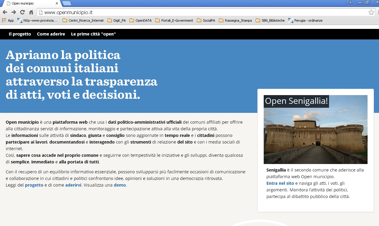Go to the browser home page
Image resolution: width=379 pixels, height=226 pixels.
[x=31, y=12]
